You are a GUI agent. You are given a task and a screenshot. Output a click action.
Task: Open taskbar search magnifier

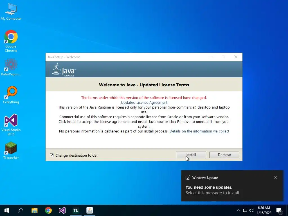[x=20, y=210]
